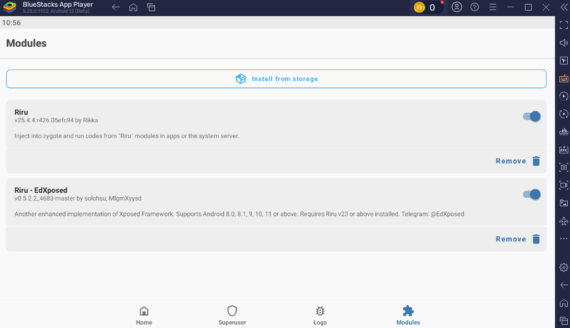Click the BlueStacks logo in the title bar
This screenshot has width=570, height=328.
10,7
